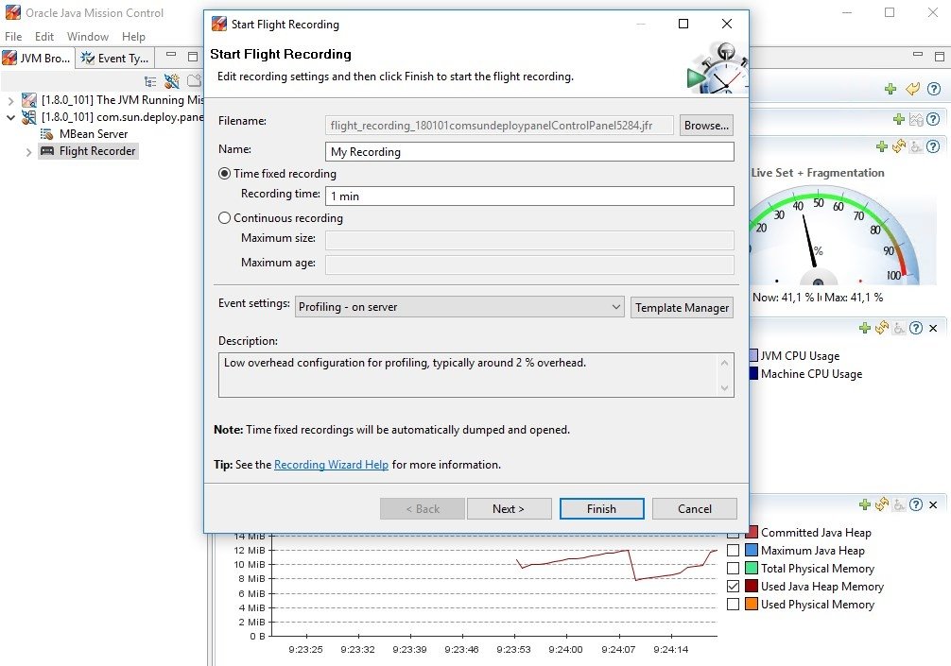Image resolution: width=951 pixels, height=666 pixels.
Task: Uncheck the Used Java Heap Memory checkbox
Action: 733,586
